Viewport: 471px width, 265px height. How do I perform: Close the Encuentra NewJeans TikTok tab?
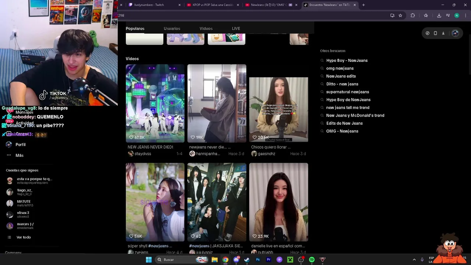(355, 5)
